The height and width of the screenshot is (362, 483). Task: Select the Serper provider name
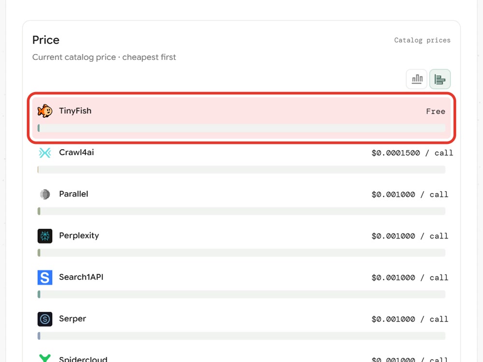pos(73,319)
